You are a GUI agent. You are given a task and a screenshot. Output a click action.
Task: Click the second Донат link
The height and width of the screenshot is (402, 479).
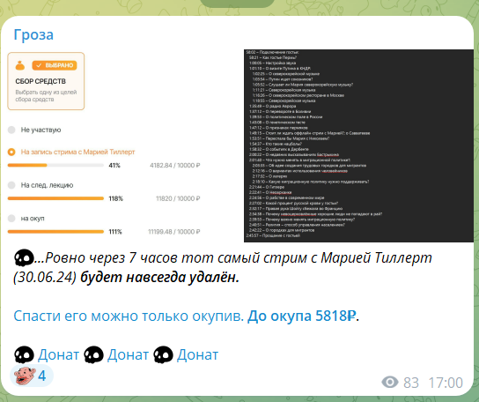click(128, 354)
